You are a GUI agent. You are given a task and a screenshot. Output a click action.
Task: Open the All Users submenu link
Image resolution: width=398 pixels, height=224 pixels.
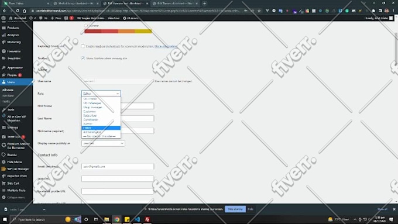point(8,90)
